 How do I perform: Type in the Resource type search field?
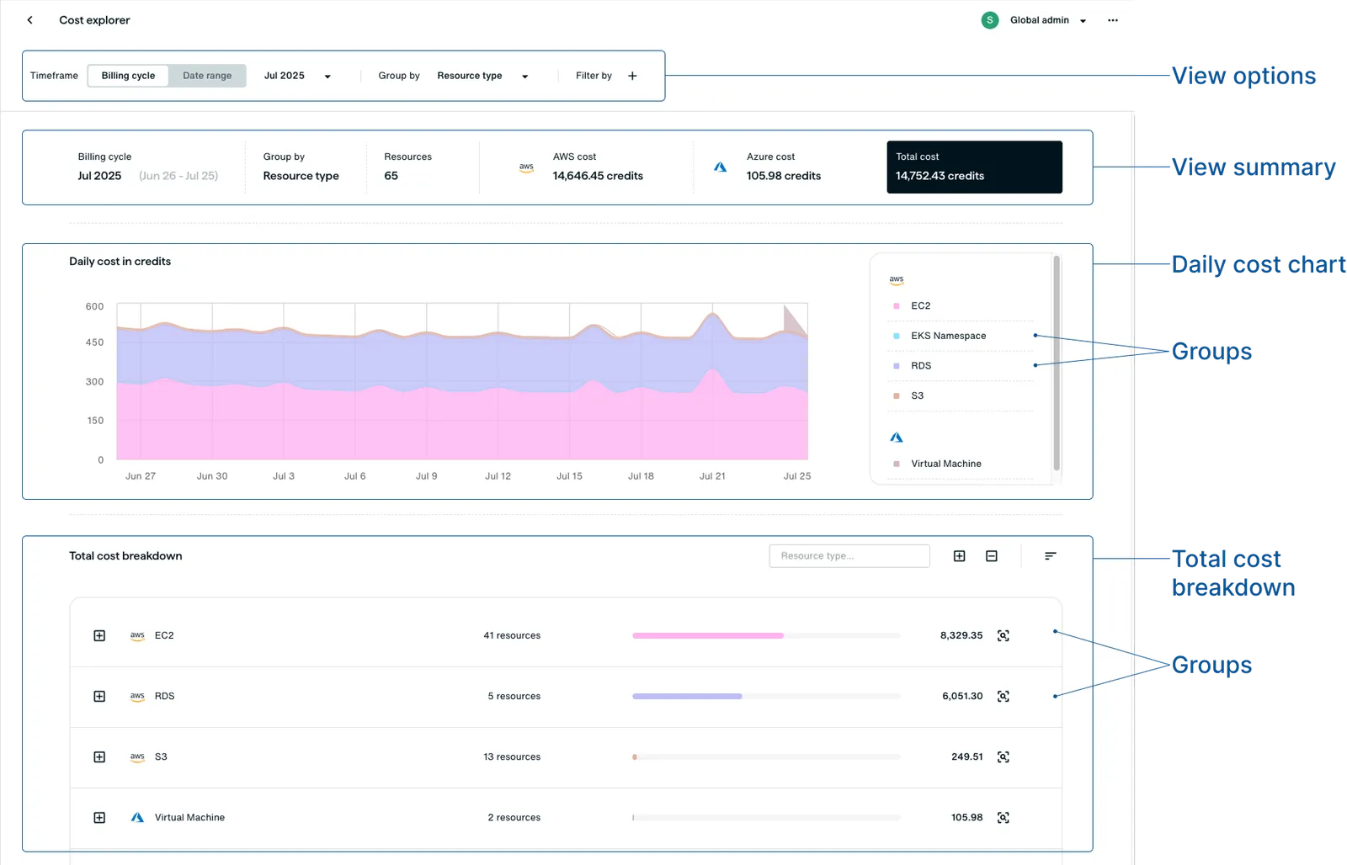[x=849, y=556]
